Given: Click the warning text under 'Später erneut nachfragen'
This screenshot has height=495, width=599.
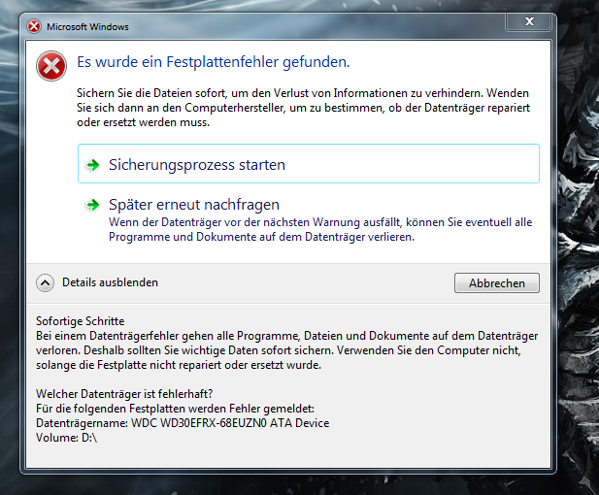Looking at the screenshot, I should [x=320, y=230].
